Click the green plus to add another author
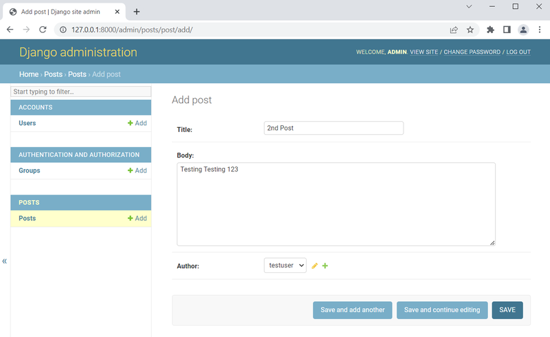The height and width of the screenshot is (337, 550). point(325,265)
